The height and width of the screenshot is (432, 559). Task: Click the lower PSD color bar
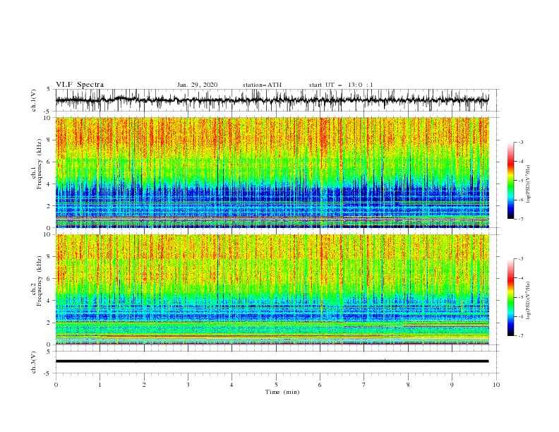[x=510, y=297]
